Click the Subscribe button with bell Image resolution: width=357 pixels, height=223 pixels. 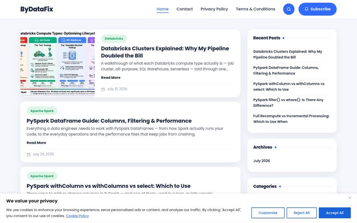[x=317, y=9]
